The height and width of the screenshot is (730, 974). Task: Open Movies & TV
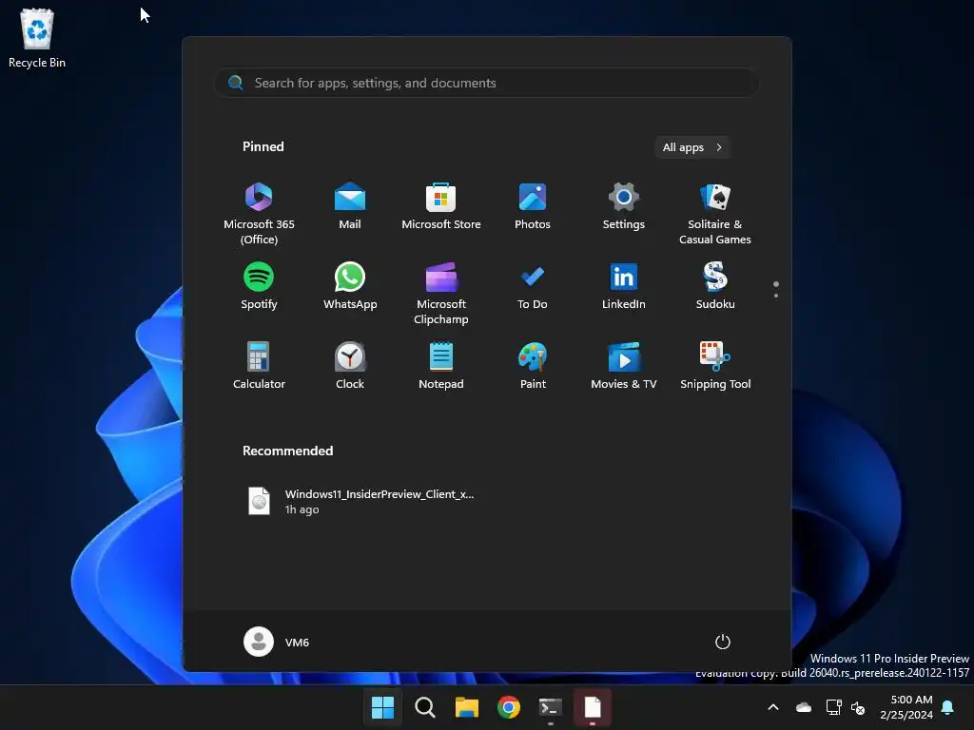click(624, 366)
